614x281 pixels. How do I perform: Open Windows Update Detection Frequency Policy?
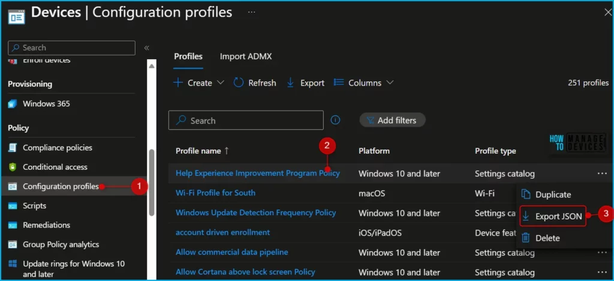[255, 213]
